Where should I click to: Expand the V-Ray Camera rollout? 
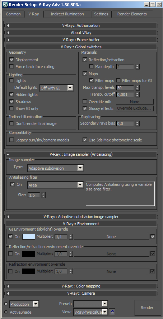point(81,293)
